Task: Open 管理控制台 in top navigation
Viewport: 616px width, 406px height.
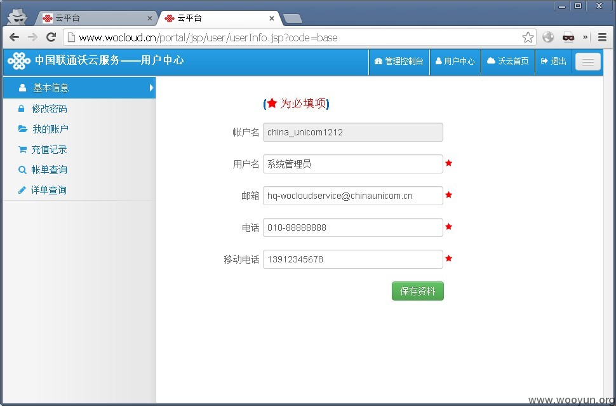Action: [399, 61]
